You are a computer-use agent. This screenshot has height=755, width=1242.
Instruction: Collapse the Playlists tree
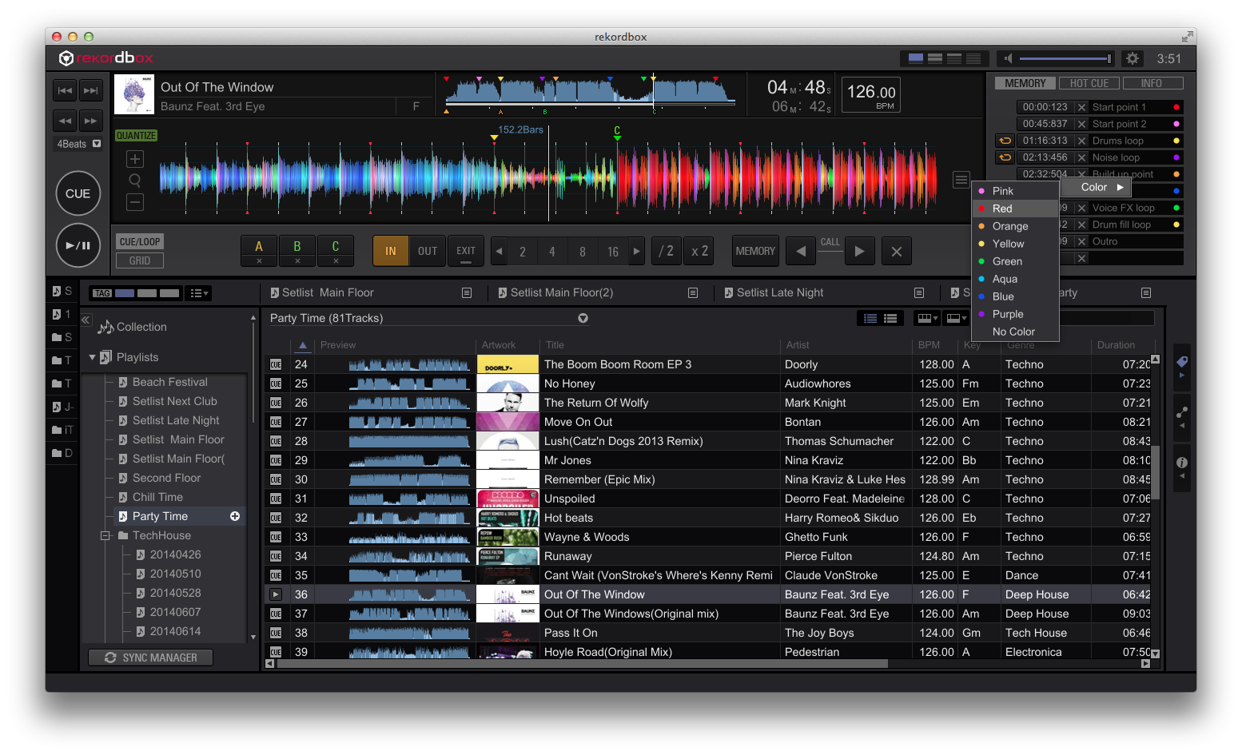(92, 357)
